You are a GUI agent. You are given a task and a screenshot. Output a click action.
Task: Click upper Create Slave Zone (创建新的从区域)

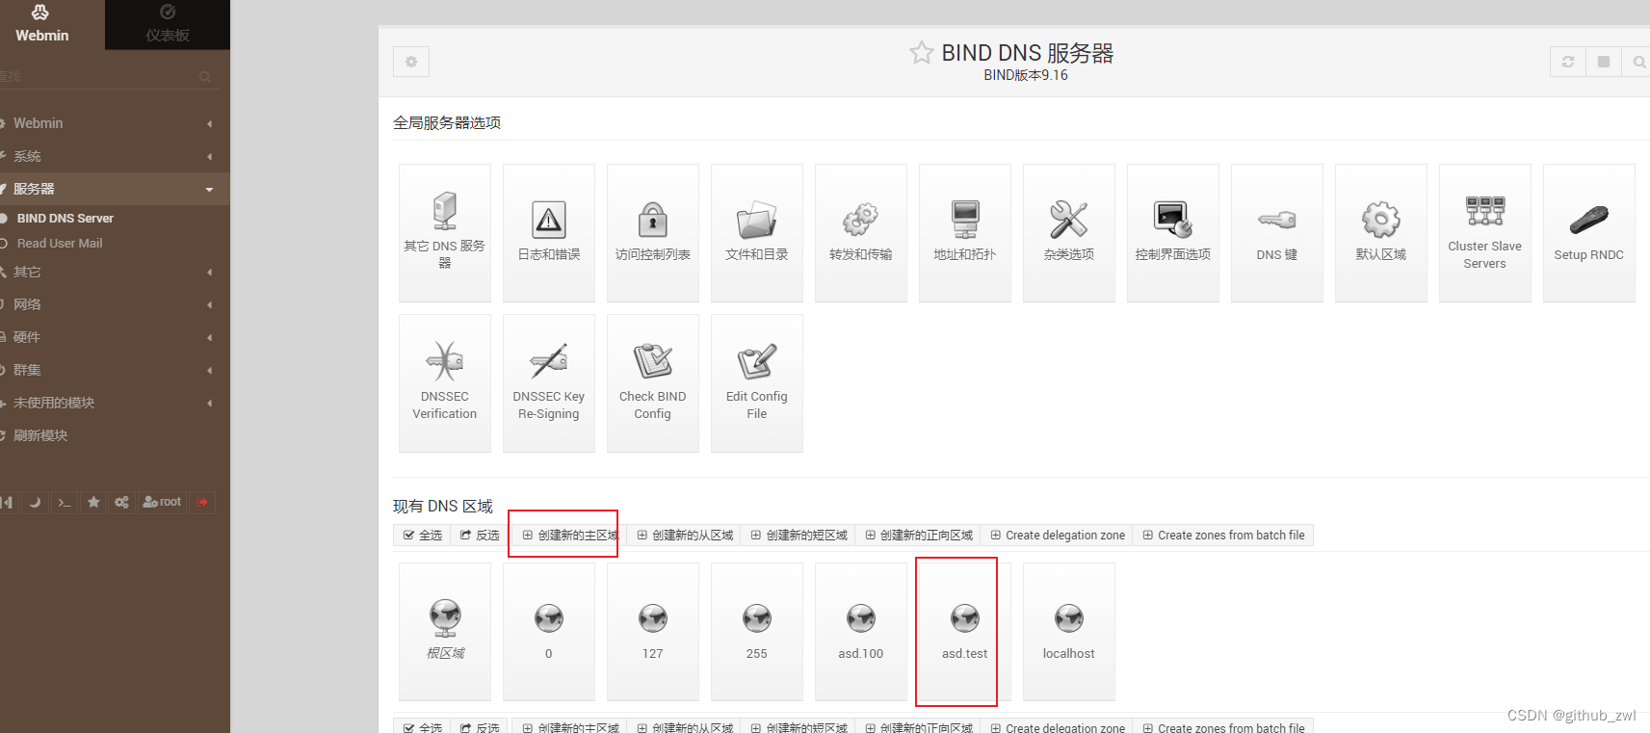coord(684,536)
